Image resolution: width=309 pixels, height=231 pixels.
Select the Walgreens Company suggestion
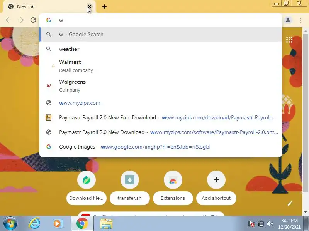[x=161, y=85]
